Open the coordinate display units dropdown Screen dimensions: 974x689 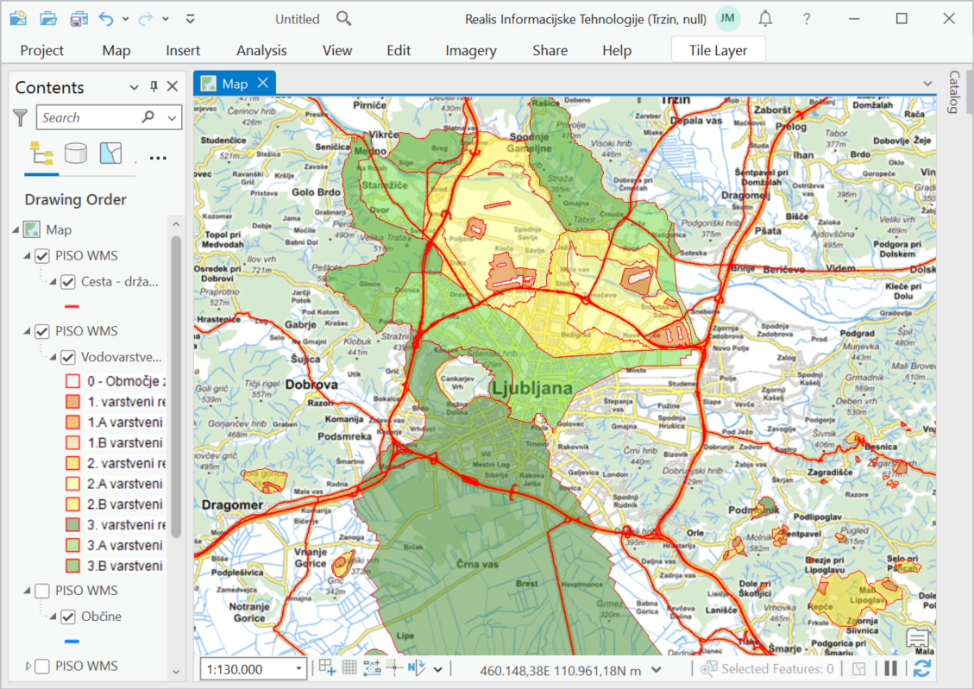click(x=657, y=669)
